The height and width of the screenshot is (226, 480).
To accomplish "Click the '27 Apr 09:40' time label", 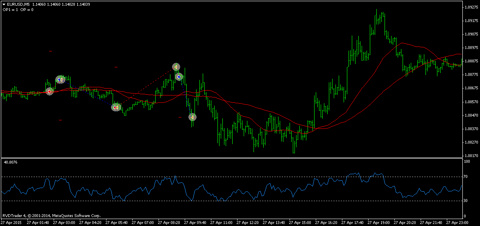I will [196, 222].
